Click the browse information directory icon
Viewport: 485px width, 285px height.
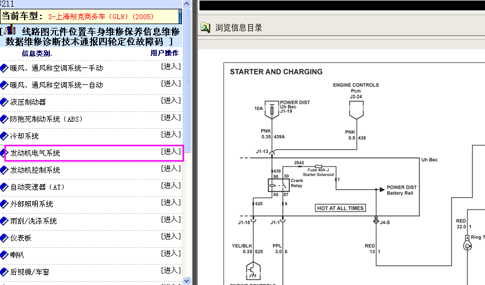pos(206,27)
